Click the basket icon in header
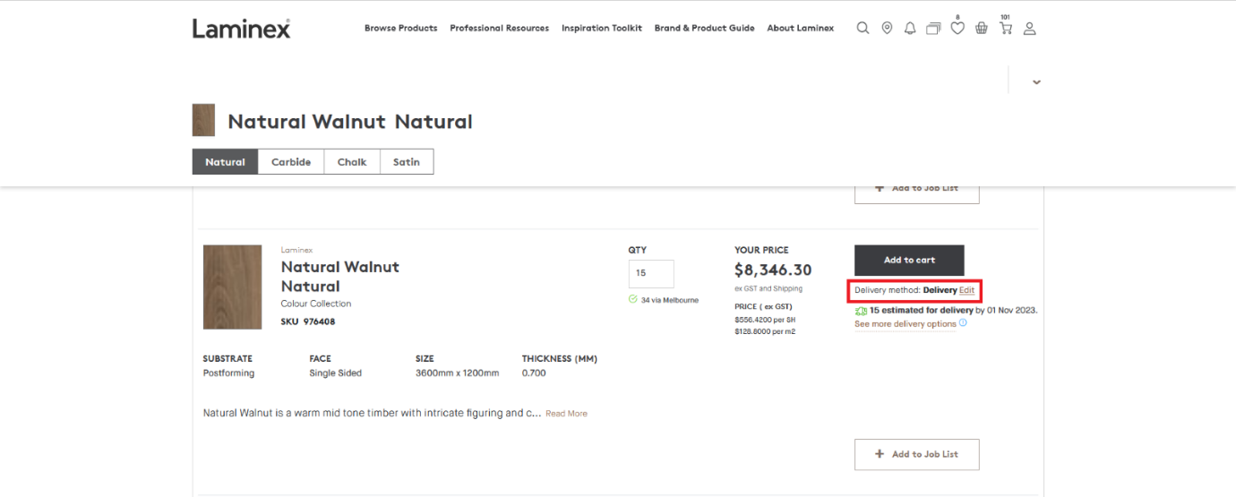Screen dimensions: 1236x497 pyautogui.click(x=982, y=28)
